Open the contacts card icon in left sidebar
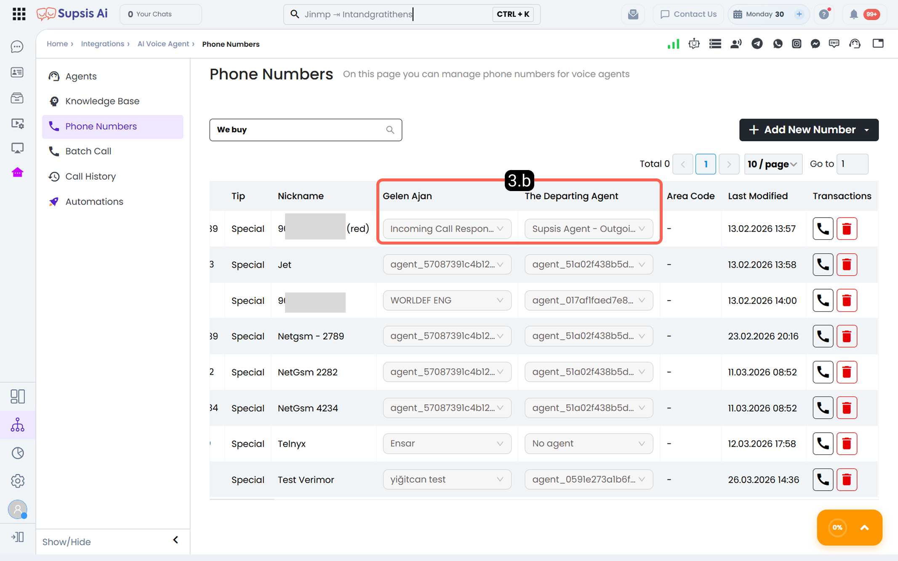The height and width of the screenshot is (561, 898). coord(17,72)
